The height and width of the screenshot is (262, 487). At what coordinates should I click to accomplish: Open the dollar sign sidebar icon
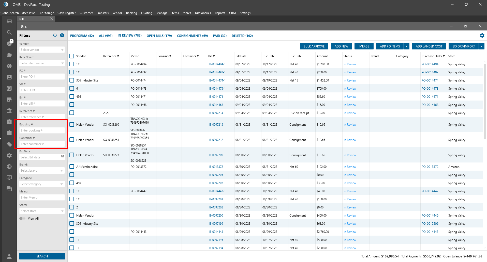click(9, 66)
